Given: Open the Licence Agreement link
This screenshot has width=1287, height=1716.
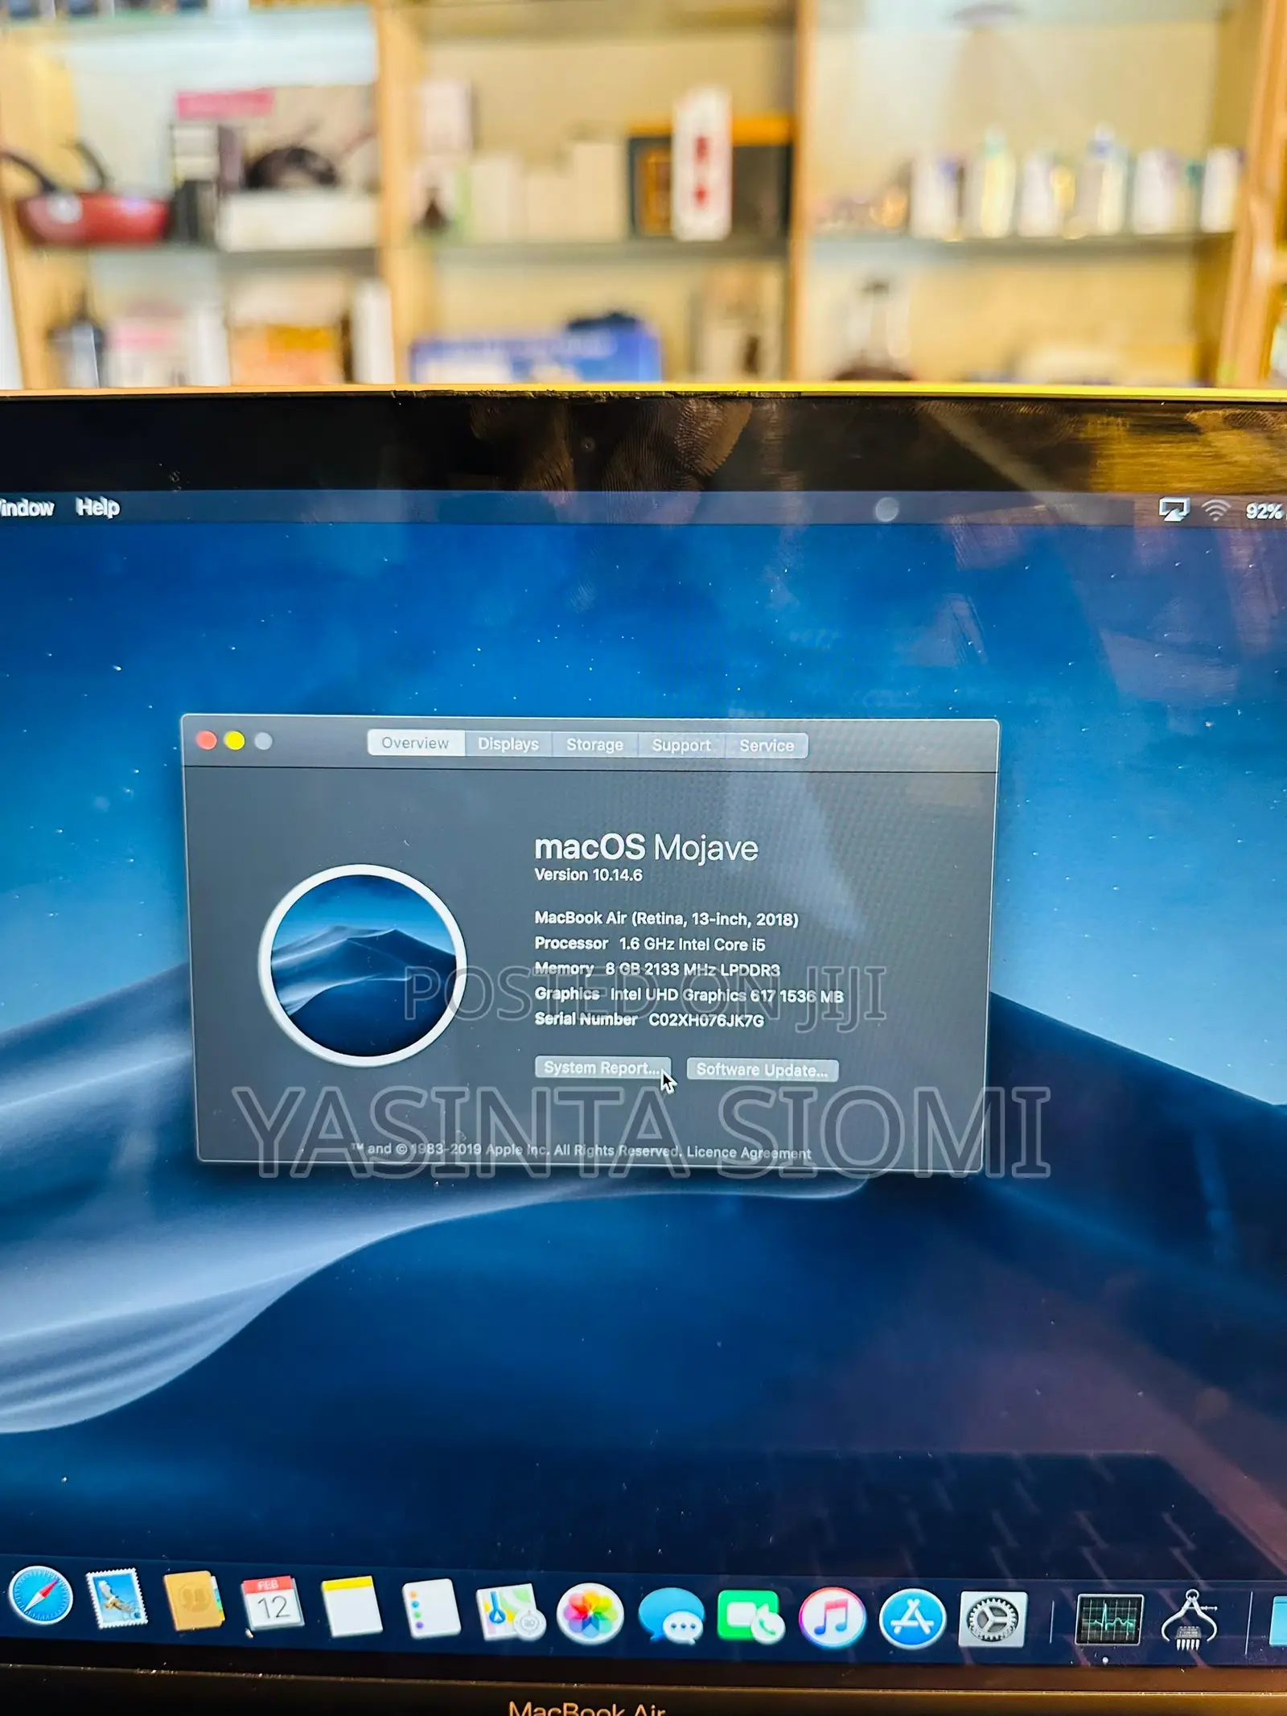Looking at the screenshot, I should (749, 1153).
